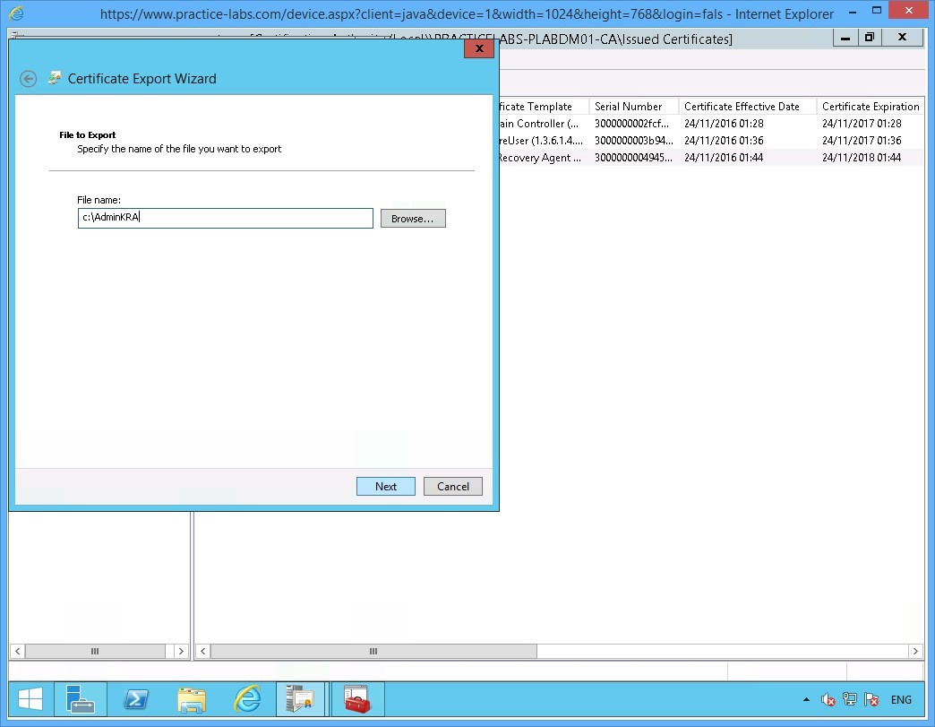The height and width of the screenshot is (727, 935).
Task: Browse for the export file location
Action: click(413, 218)
